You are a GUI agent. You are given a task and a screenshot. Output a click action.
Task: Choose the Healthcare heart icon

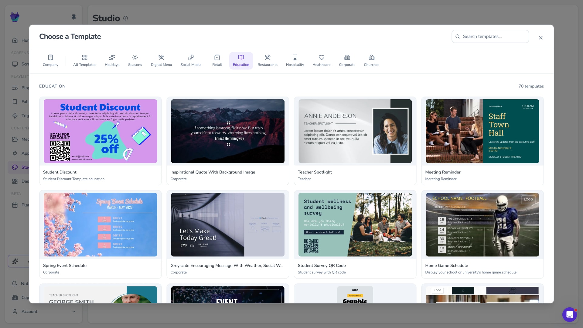point(322,57)
